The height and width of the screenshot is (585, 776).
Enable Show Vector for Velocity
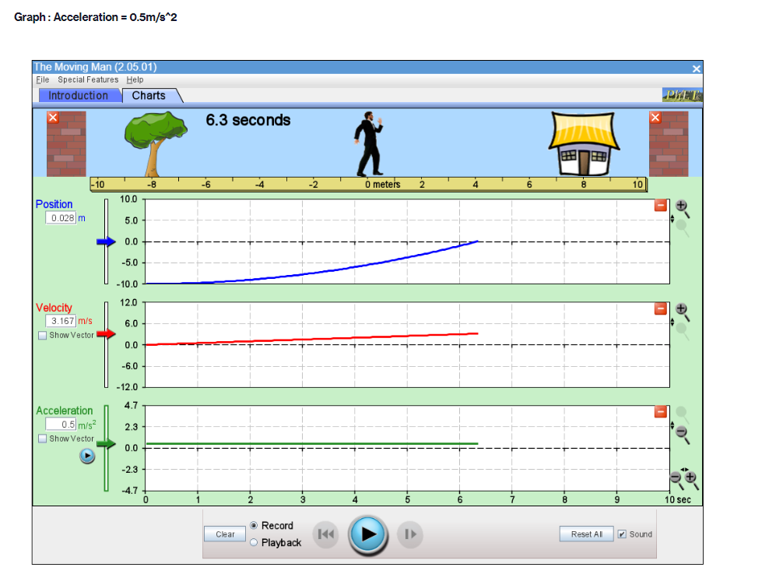point(42,335)
